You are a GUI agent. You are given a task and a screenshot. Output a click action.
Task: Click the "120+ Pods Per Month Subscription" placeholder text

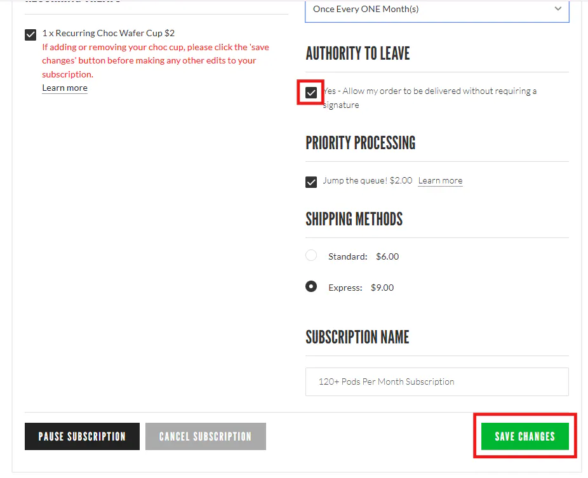point(386,382)
